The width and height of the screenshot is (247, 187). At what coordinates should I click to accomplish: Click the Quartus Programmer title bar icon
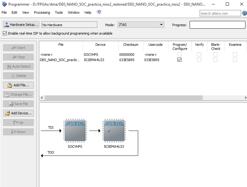pyautogui.click(x=4, y=4)
